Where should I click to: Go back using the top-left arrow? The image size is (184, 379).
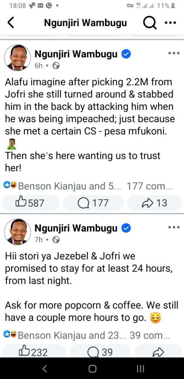click(11, 23)
